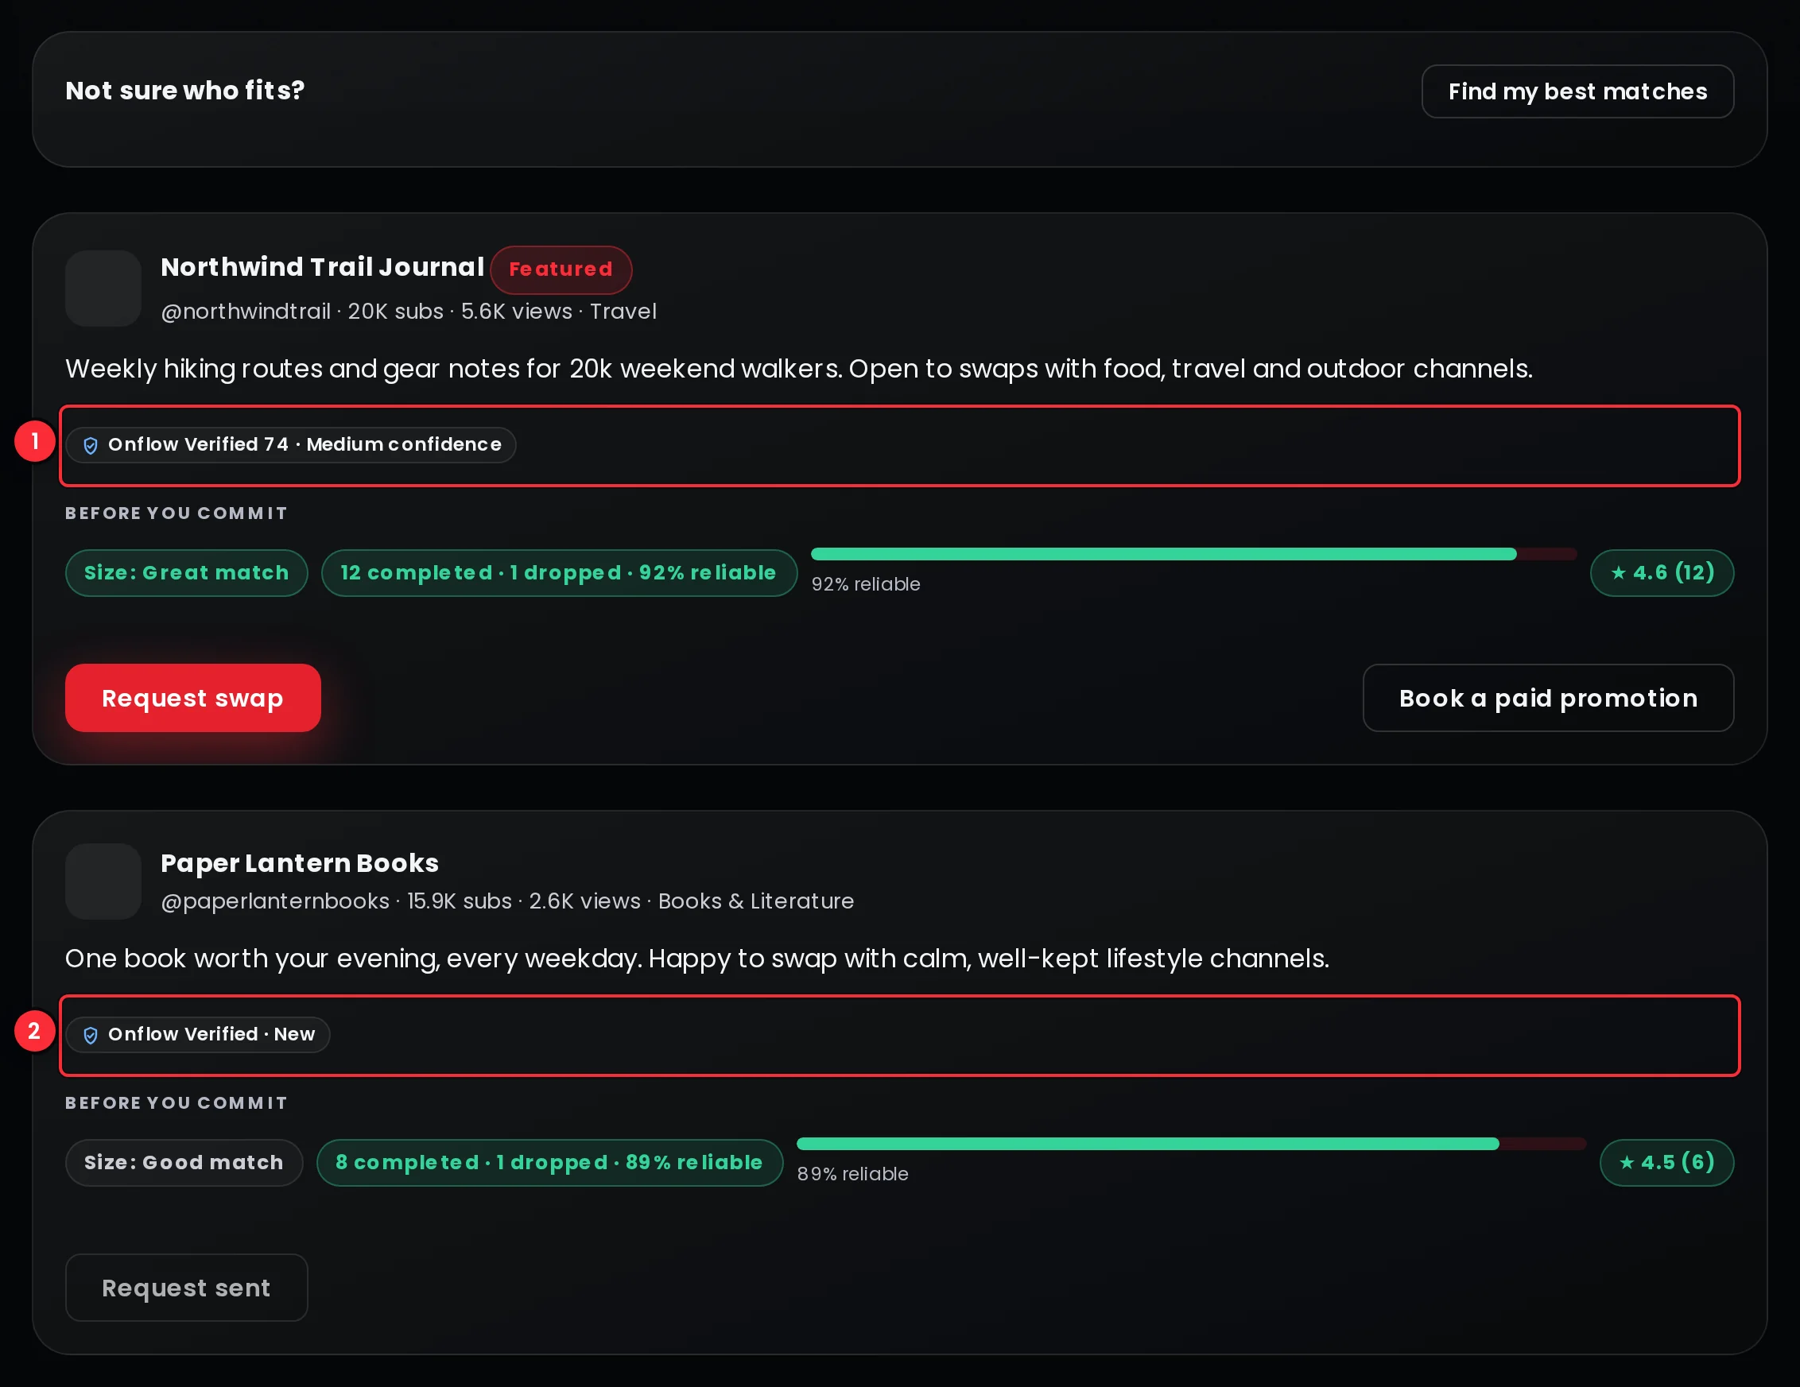Click the 89% reliable progress bar
The image size is (1800, 1387).
point(1191,1144)
